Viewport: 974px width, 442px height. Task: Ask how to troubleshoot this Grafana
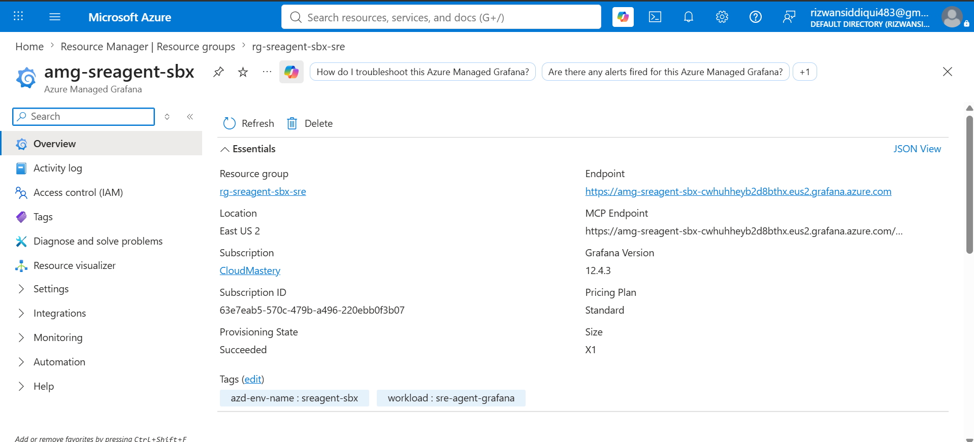(423, 72)
